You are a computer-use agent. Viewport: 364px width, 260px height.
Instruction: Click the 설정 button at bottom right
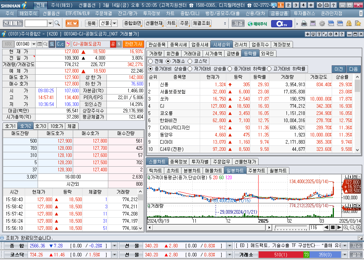click(356, 255)
